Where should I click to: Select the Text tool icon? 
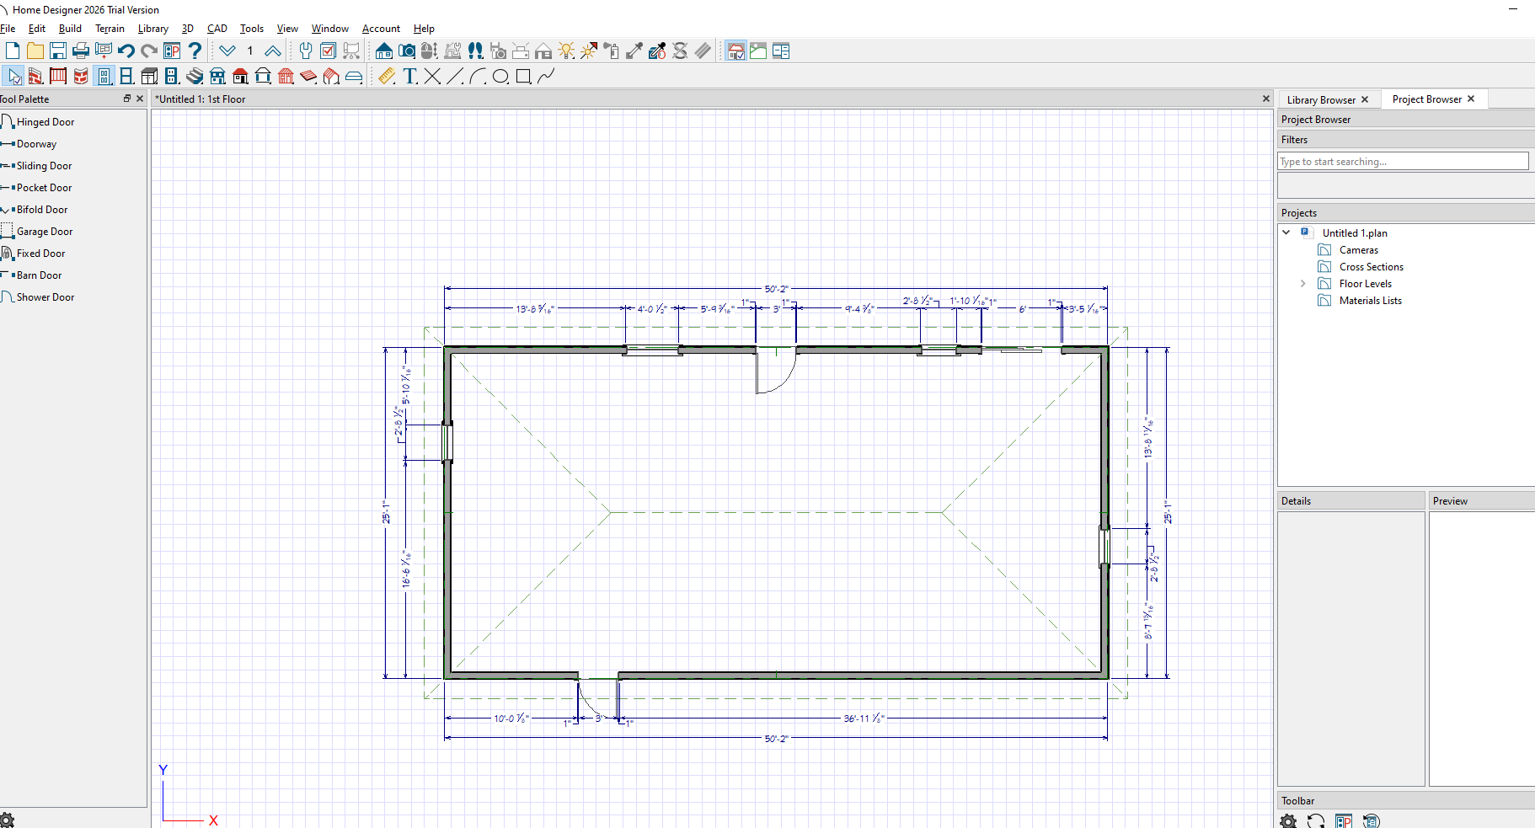click(409, 77)
